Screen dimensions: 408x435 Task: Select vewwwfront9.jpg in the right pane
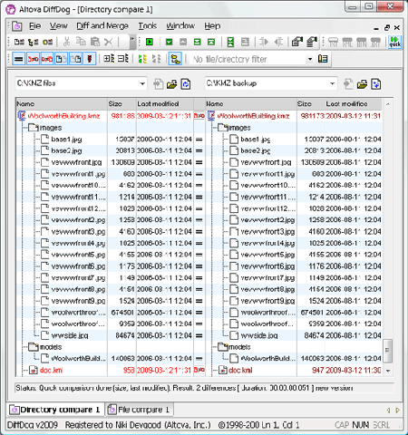pos(267,301)
